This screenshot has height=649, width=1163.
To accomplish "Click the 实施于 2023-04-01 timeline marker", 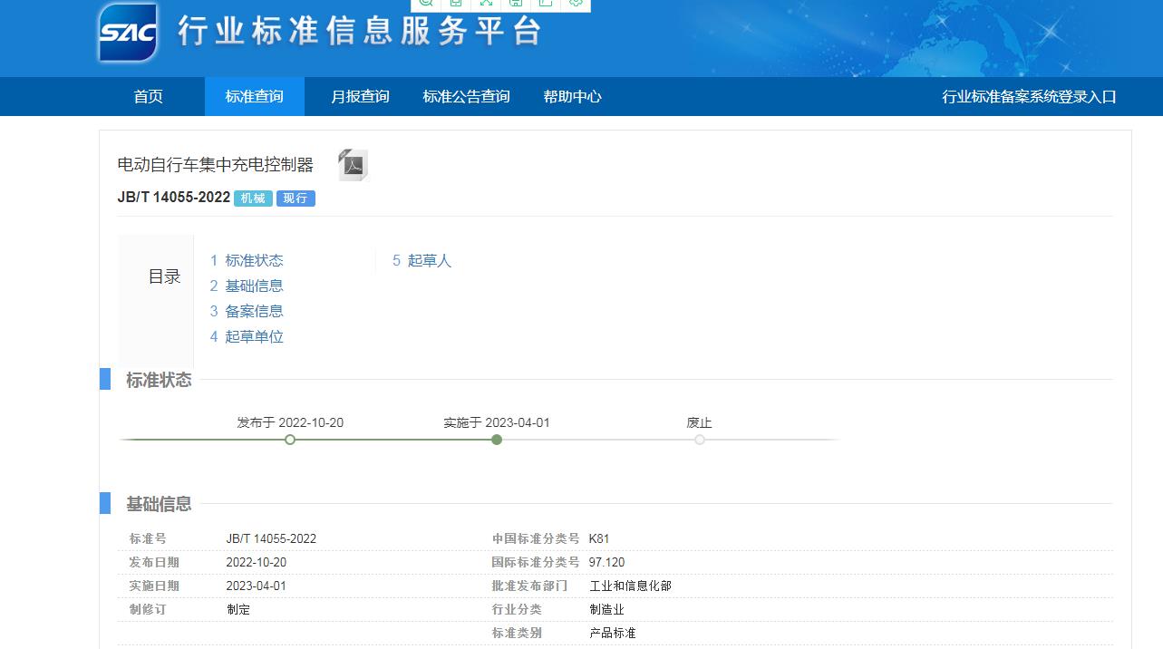I will click(497, 440).
